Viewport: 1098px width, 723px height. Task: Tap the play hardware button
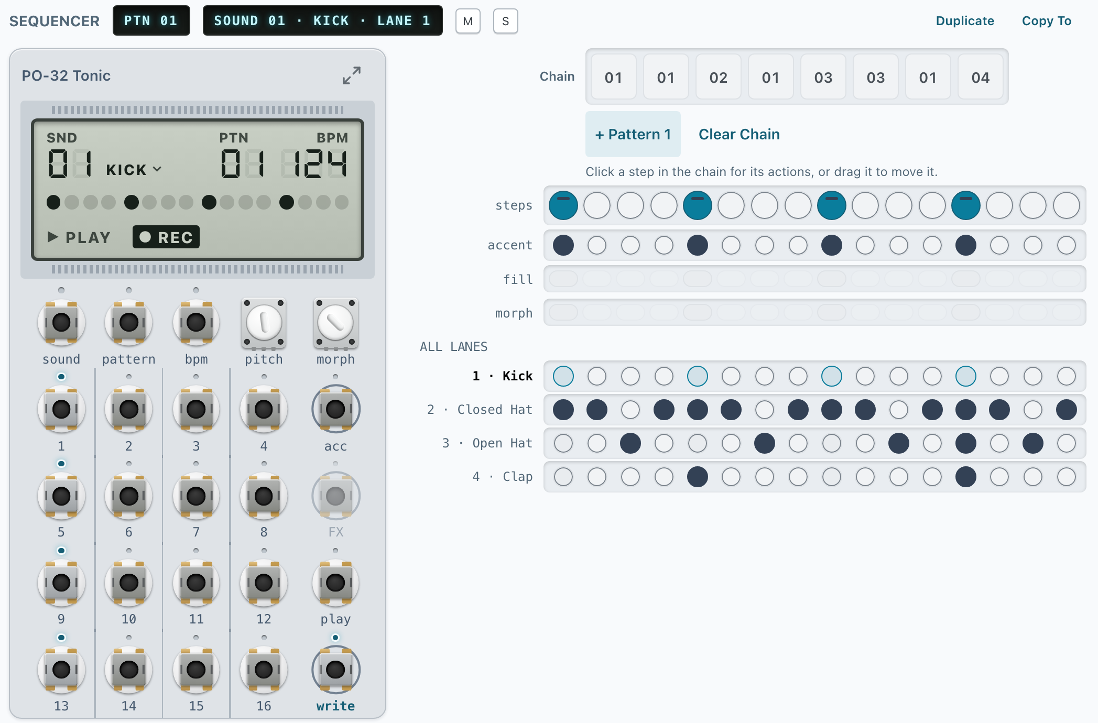[x=335, y=583]
